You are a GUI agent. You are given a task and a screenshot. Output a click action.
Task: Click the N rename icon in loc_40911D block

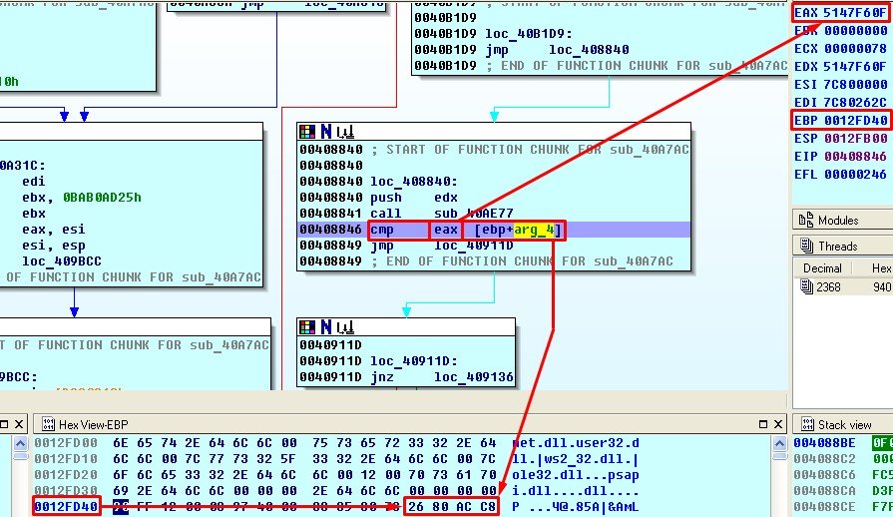[x=324, y=326]
